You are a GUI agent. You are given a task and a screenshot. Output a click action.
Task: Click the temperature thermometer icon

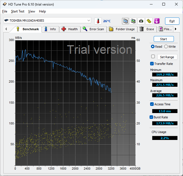click(98, 21)
